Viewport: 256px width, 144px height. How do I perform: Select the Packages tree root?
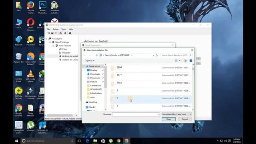(x=55, y=38)
